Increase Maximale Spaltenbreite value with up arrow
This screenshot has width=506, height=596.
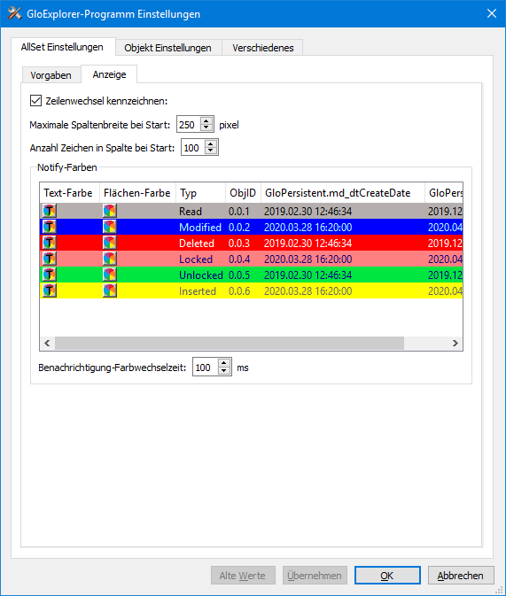[206, 120]
